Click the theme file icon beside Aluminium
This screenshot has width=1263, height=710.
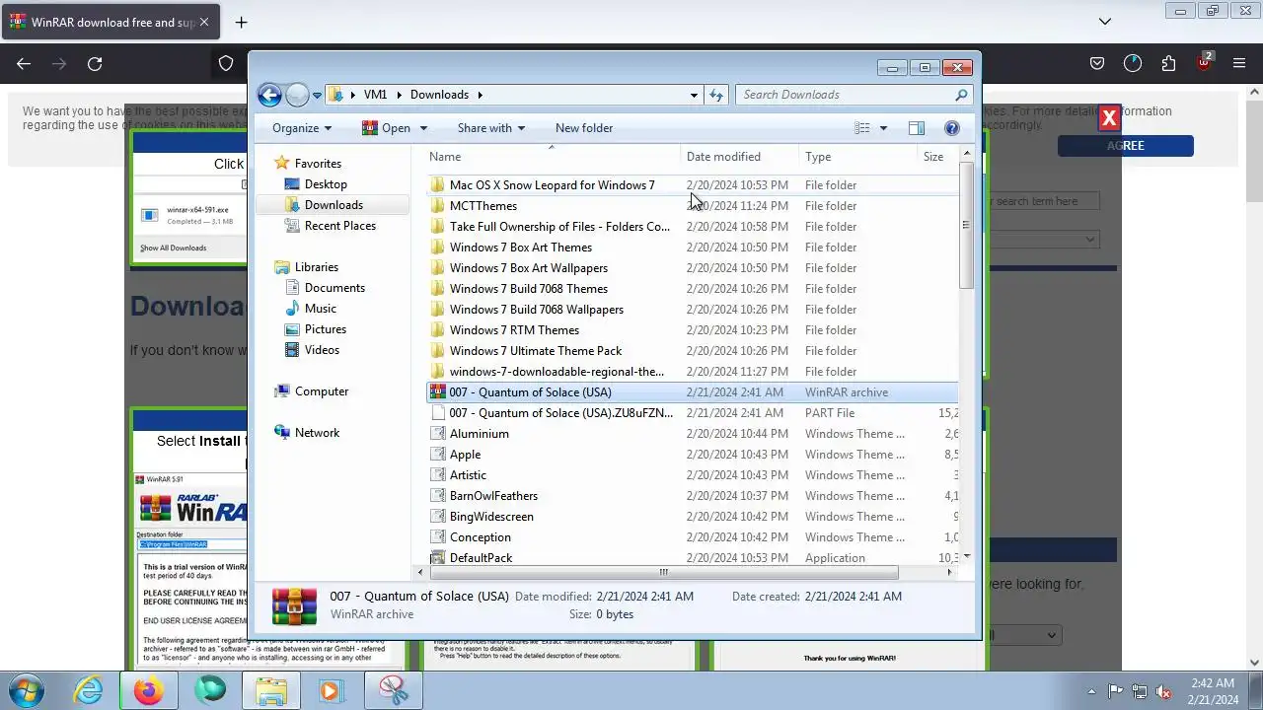(x=438, y=434)
